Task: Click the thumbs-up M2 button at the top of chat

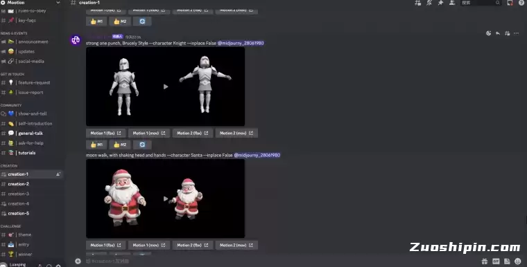Action: pyautogui.click(x=120, y=21)
